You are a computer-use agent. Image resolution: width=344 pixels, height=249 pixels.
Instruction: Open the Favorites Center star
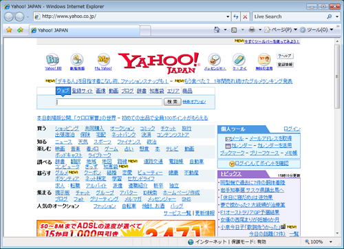click(9, 30)
